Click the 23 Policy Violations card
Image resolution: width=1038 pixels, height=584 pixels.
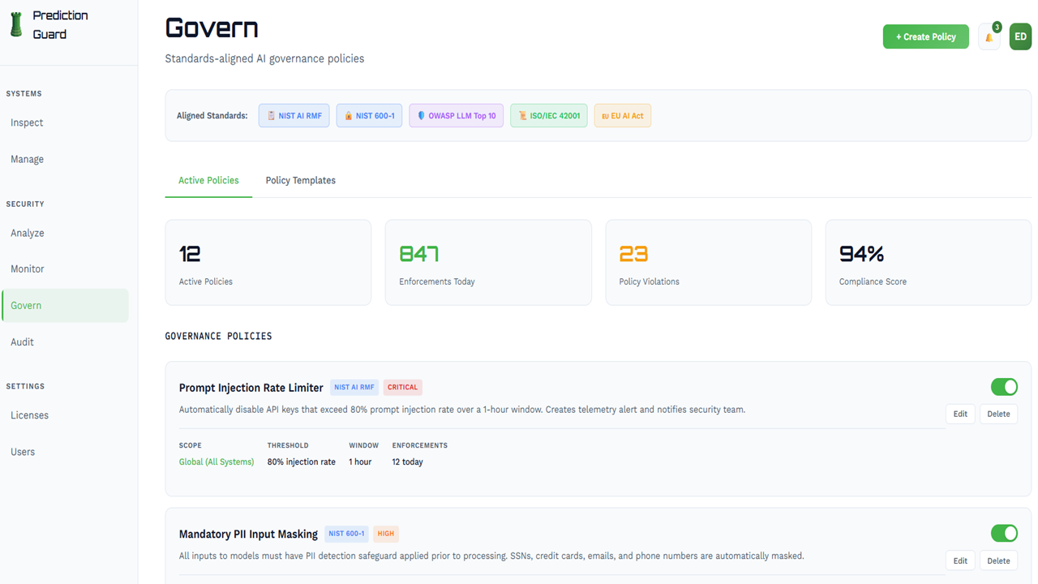[709, 263]
